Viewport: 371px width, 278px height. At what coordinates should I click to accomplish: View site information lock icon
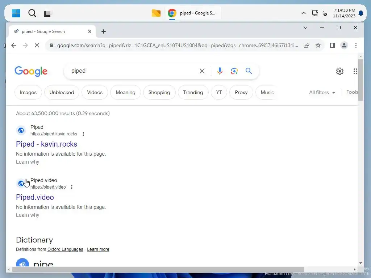click(x=51, y=45)
